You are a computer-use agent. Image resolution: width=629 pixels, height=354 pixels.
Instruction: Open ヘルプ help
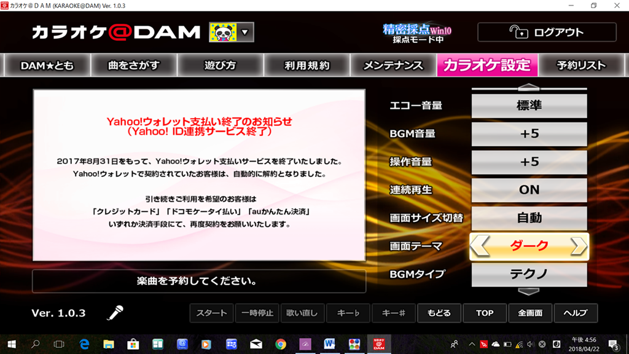tap(576, 313)
